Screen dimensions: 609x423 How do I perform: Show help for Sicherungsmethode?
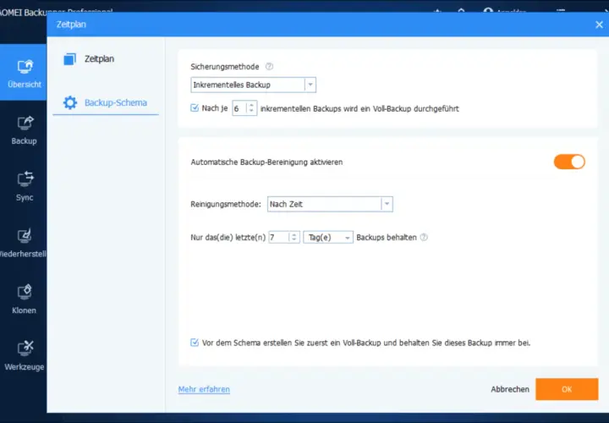(269, 67)
